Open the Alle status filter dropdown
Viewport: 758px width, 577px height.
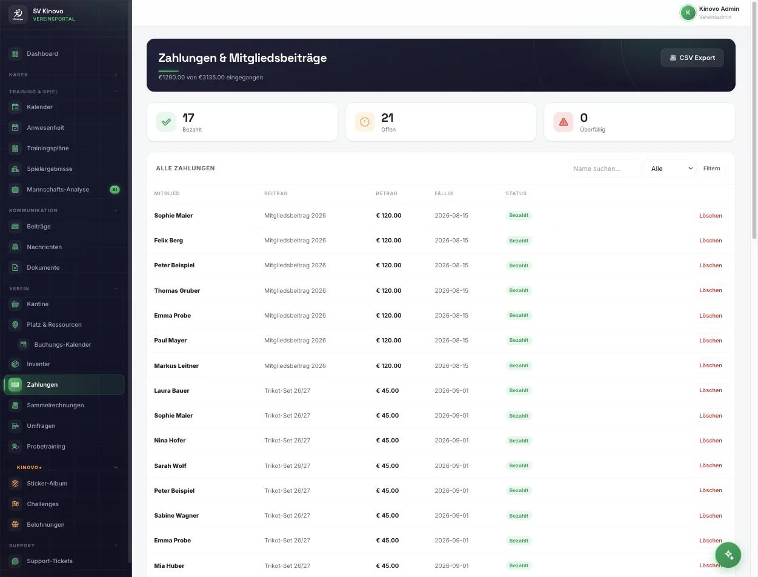[670, 168]
